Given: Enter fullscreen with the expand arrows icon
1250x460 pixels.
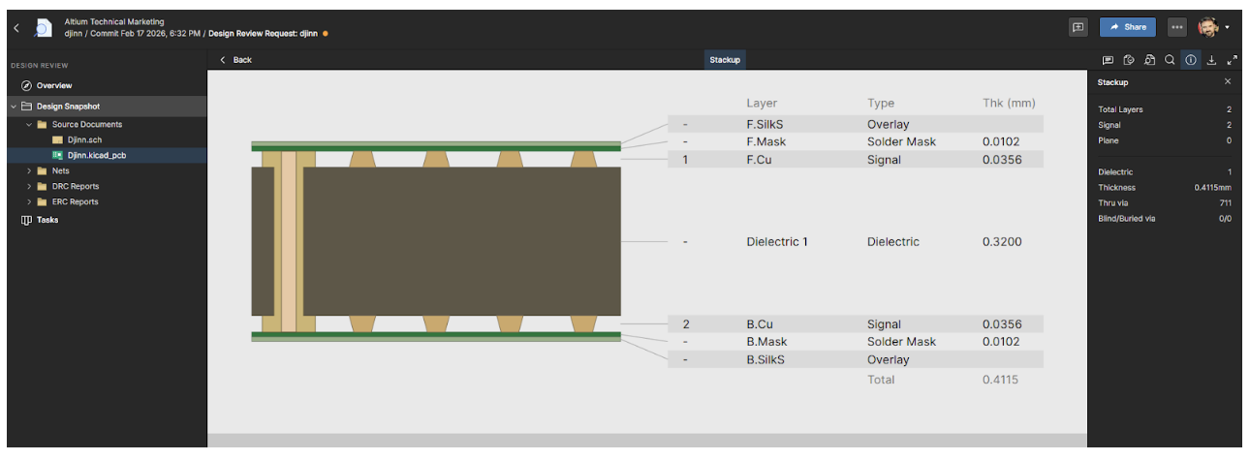Looking at the screenshot, I should click(x=1232, y=60).
